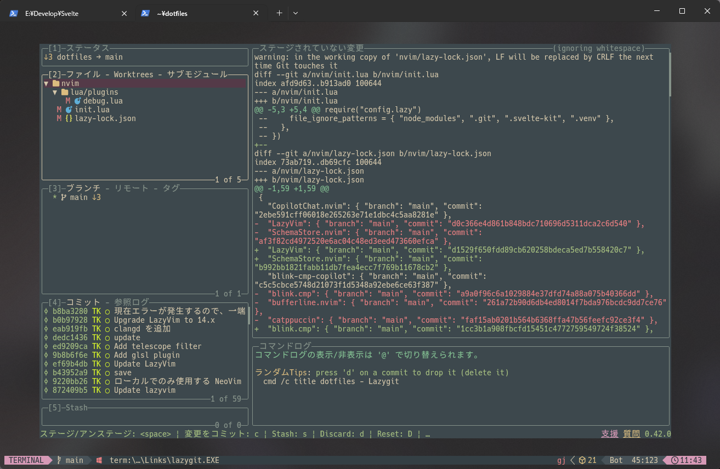Switch to the 参照ログ tab

pos(132,302)
